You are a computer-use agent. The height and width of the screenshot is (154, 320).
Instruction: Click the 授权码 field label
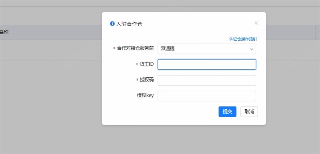coord(147,80)
